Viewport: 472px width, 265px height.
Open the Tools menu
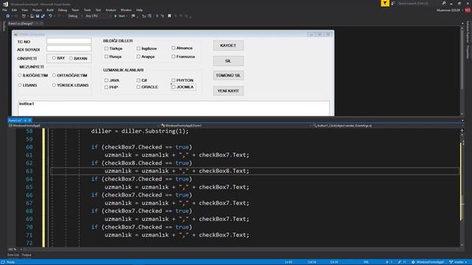tap(87, 10)
